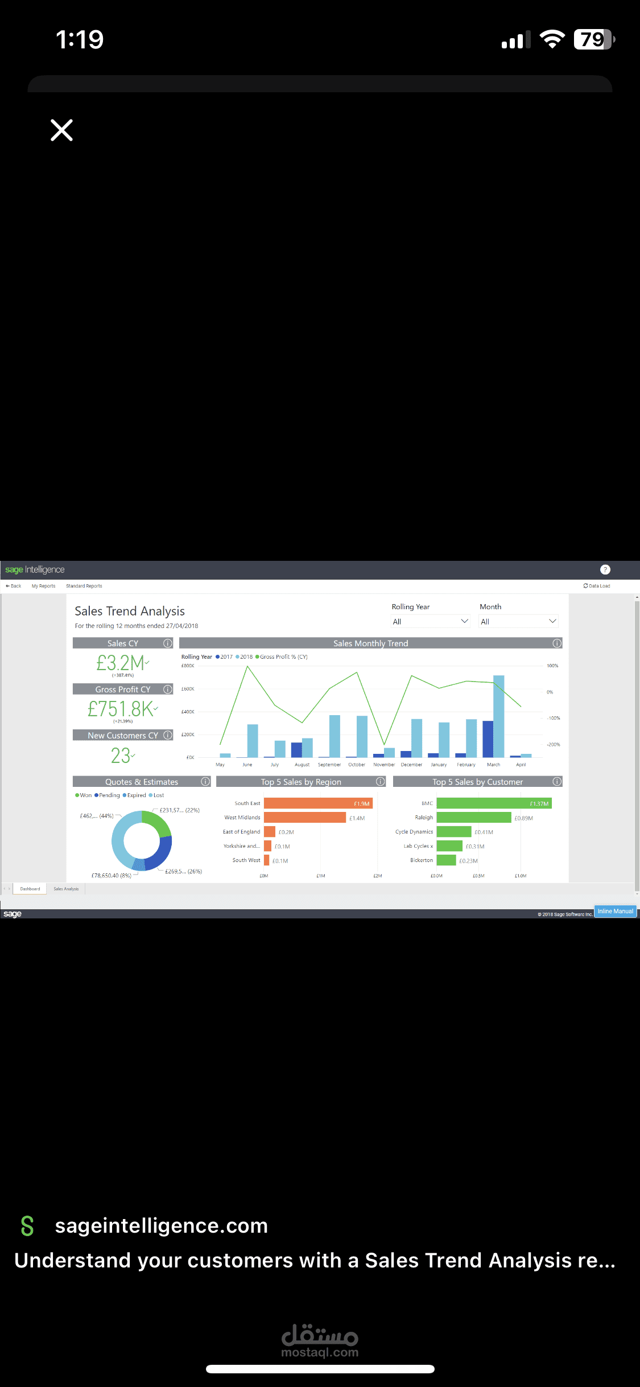Tap the battery indicator in status bar
This screenshot has width=640, height=1387.
pyautogui.click(x=594, y=39)
